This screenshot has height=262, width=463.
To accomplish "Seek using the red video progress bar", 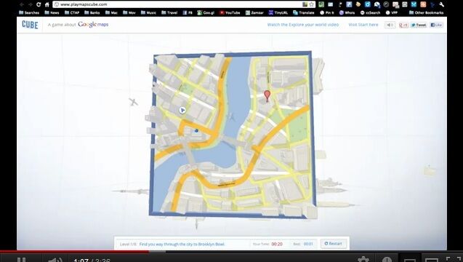I will pos(74,252).
